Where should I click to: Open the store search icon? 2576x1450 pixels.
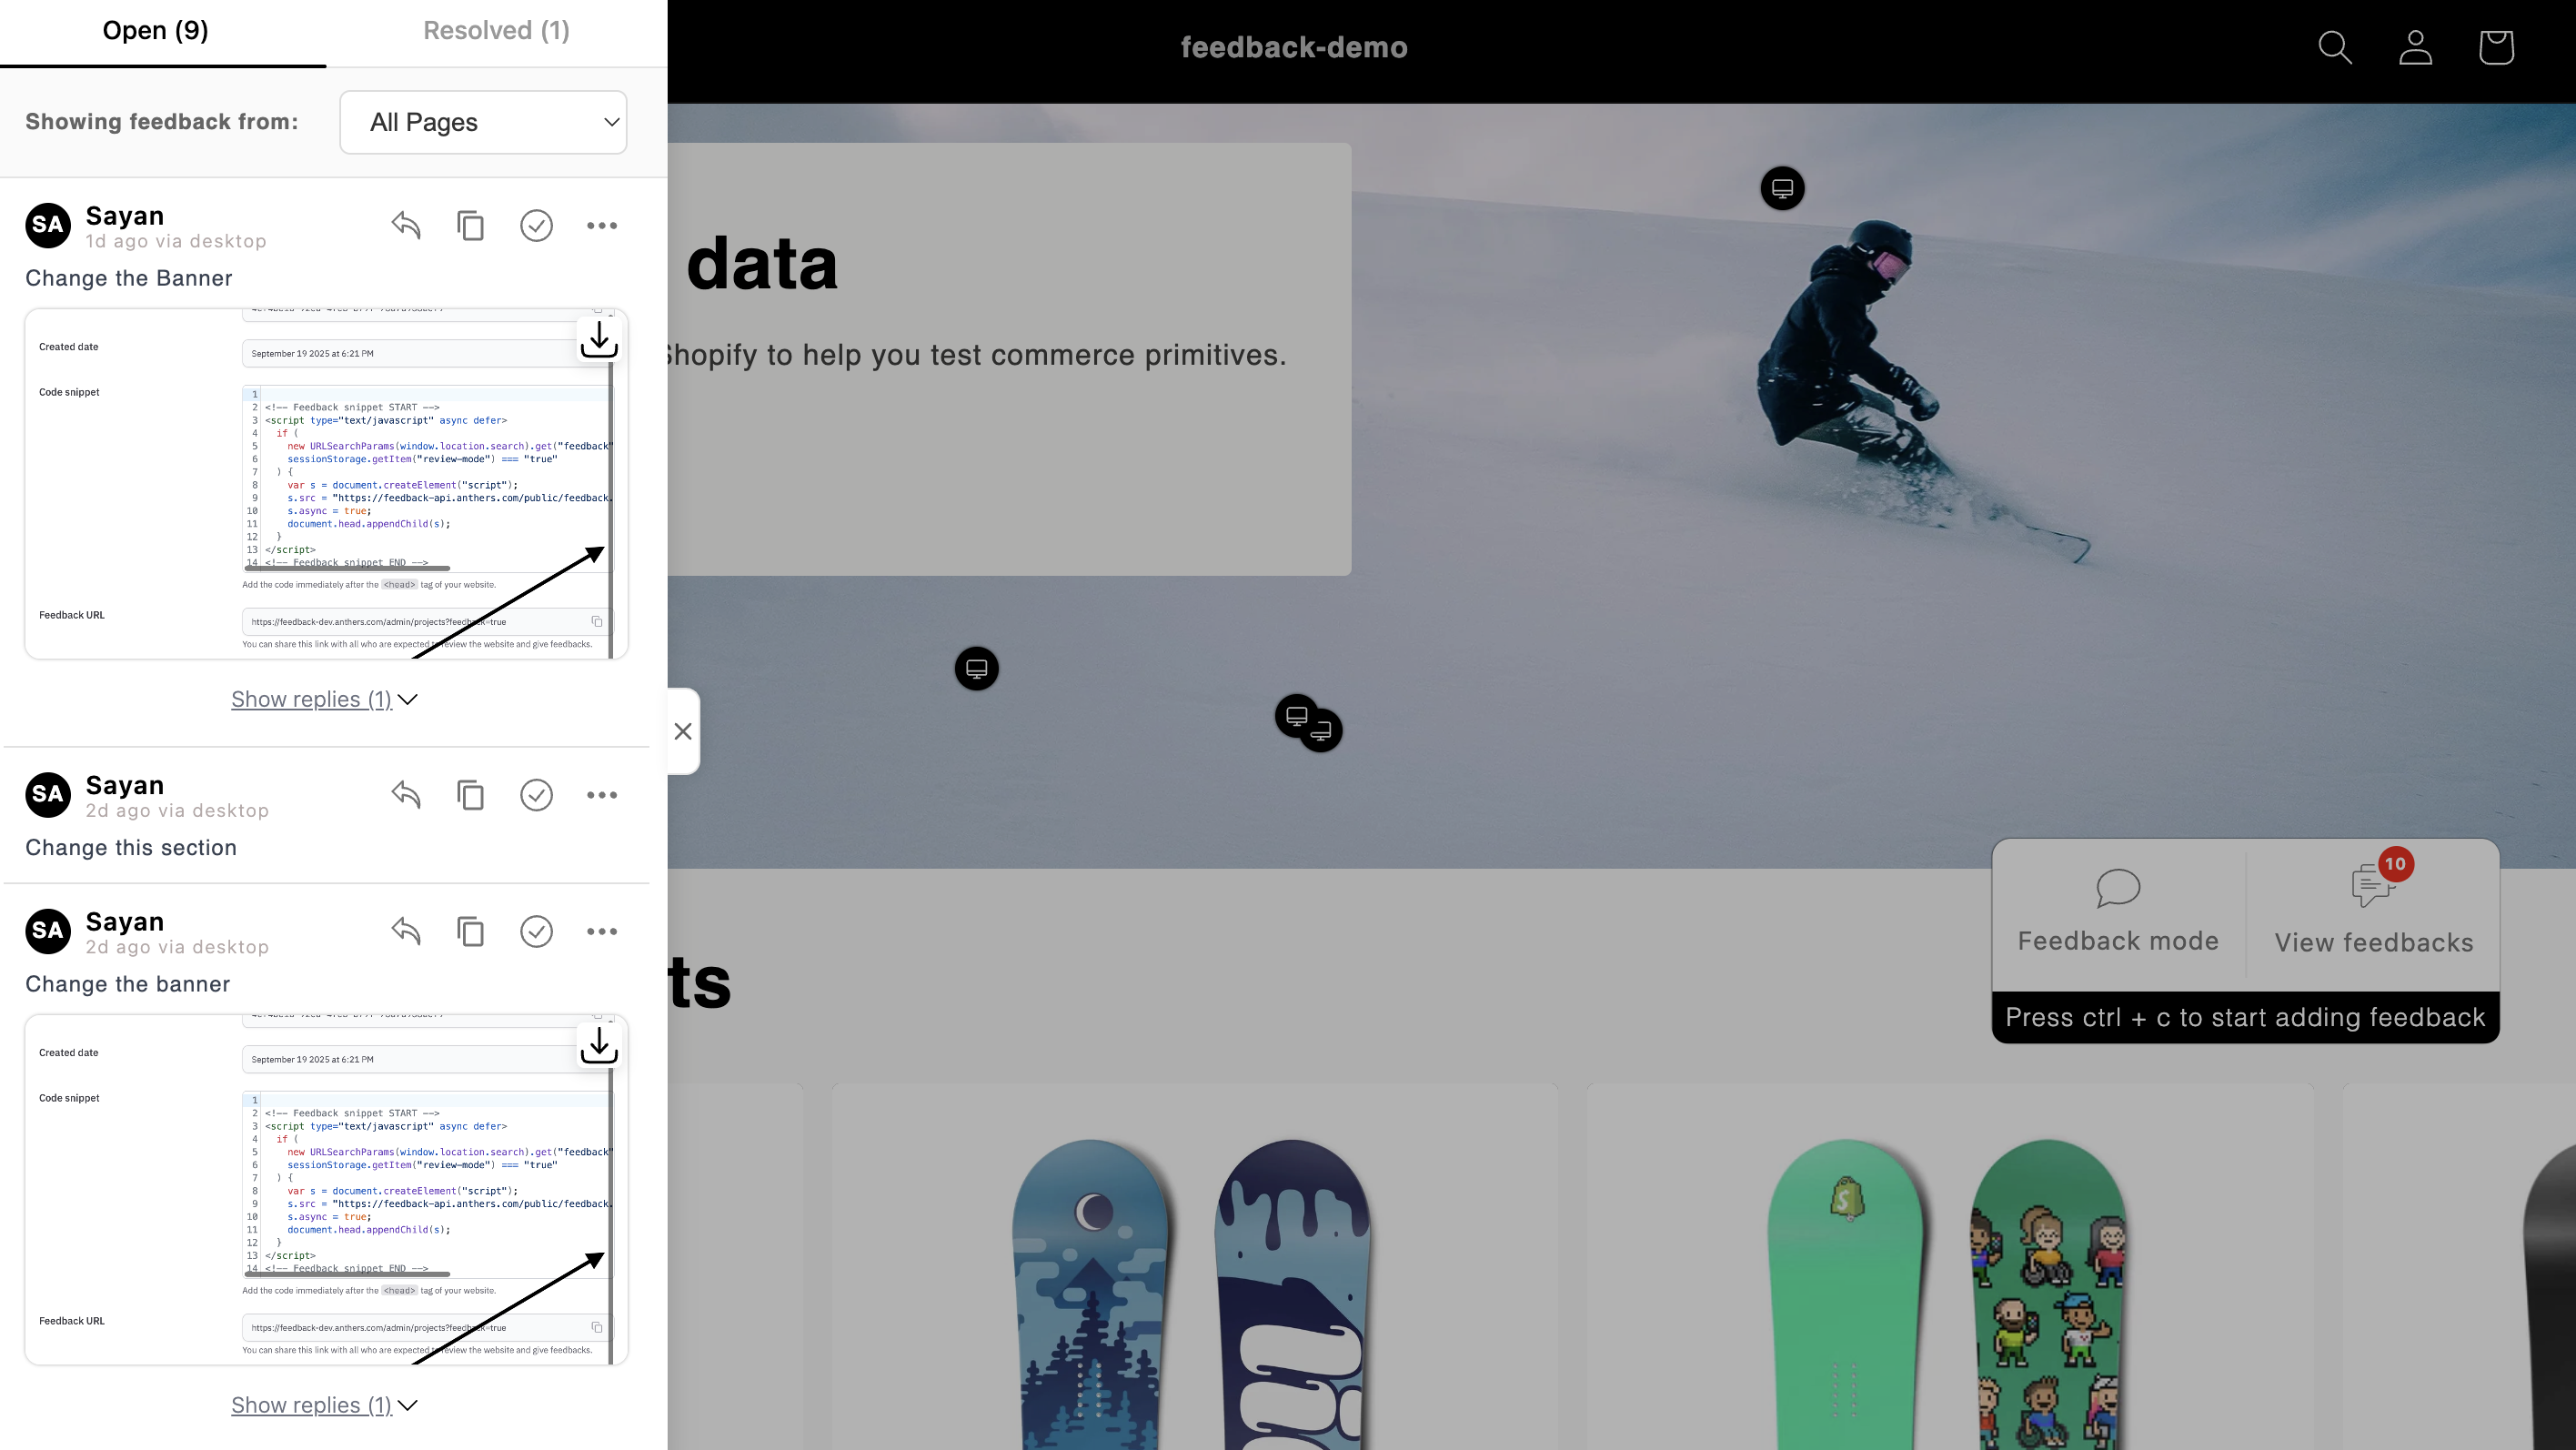click(x=2335, y=47)
